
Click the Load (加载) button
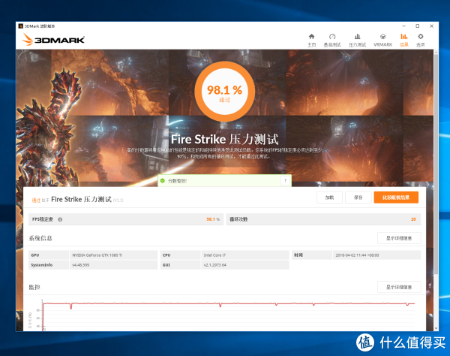coord(329,198)
